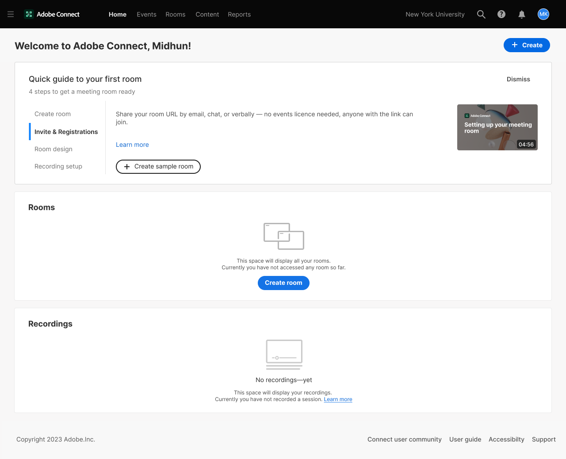Click the Adobe Connect logo
Image resolution: width=566 pixels, height=459 pixels.
52,14
